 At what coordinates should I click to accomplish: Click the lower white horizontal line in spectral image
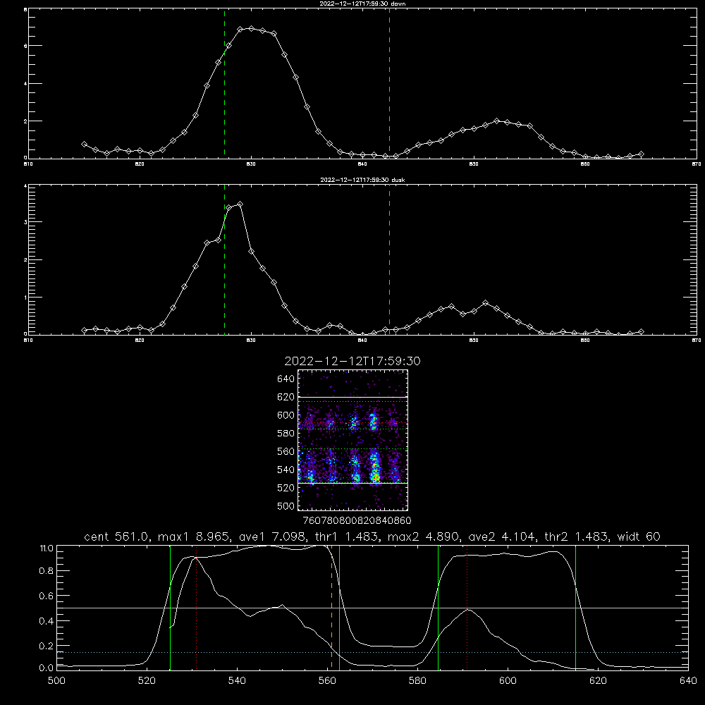[353, 483]
